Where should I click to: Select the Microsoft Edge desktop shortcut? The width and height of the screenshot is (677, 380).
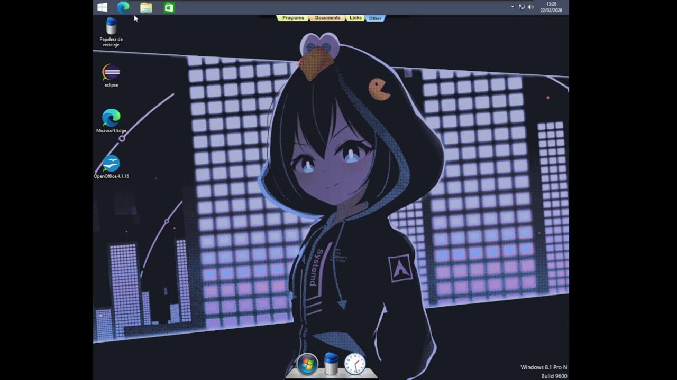[x=111, y=121]
